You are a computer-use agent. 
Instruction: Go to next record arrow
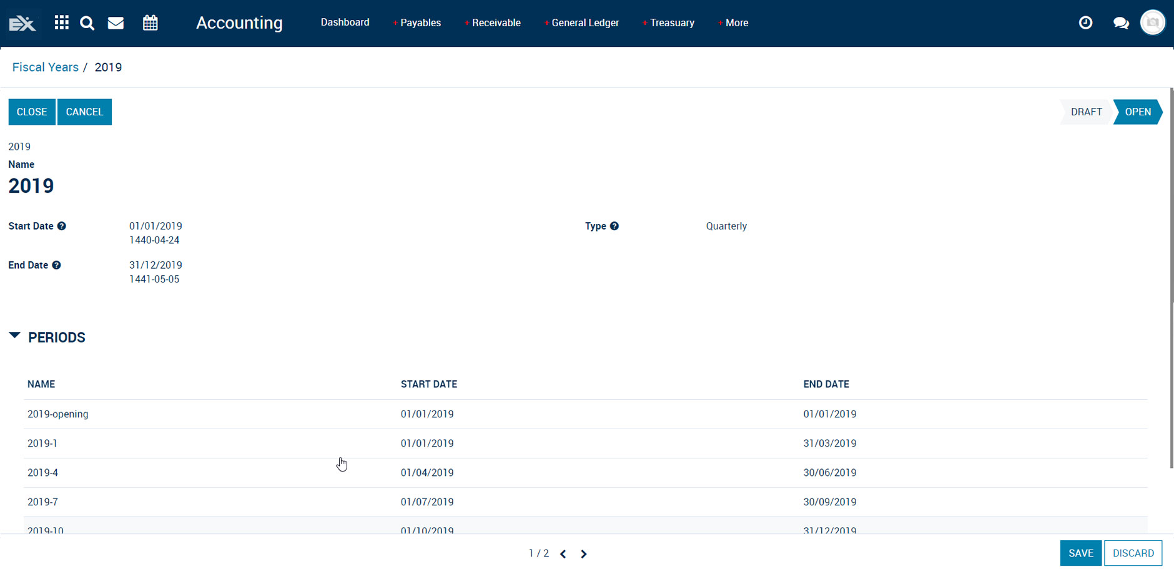pyautogui.click(x=584, y=554)
